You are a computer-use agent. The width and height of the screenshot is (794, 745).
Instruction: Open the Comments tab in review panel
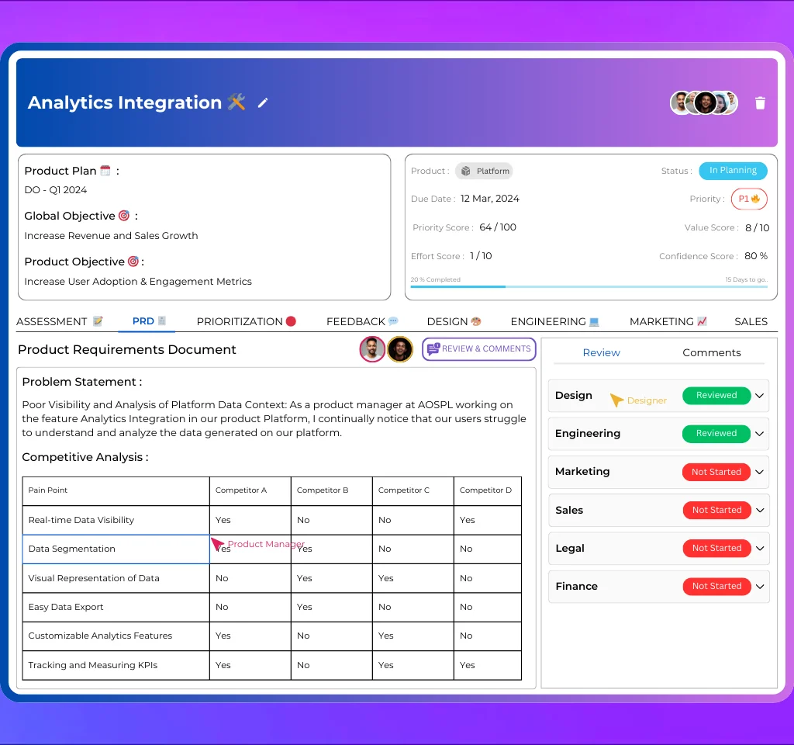pyautogui.click(x=711, y=352)
